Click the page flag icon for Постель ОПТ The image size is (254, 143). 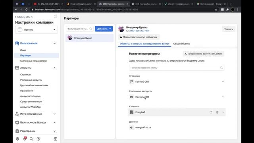(132, 81)
